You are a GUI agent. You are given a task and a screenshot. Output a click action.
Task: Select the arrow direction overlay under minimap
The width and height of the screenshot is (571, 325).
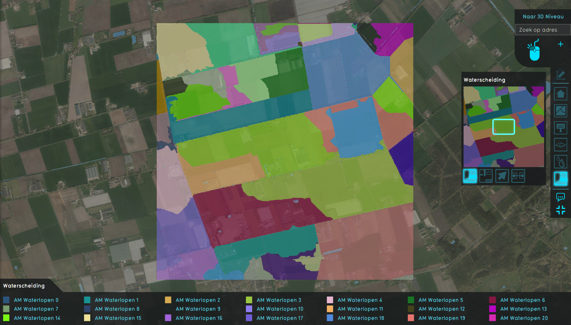point(502,176)
